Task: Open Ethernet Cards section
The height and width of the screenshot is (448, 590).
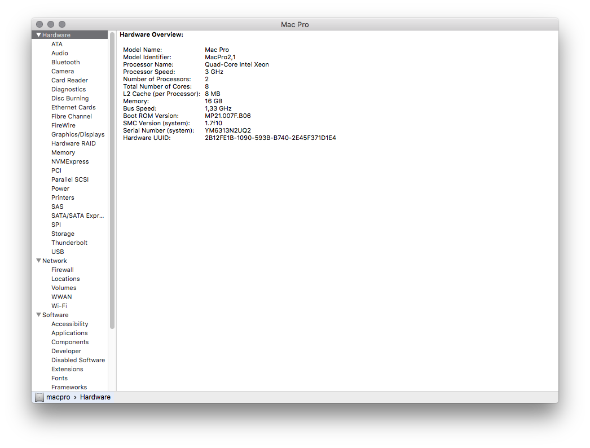Action: click(73, 107)
